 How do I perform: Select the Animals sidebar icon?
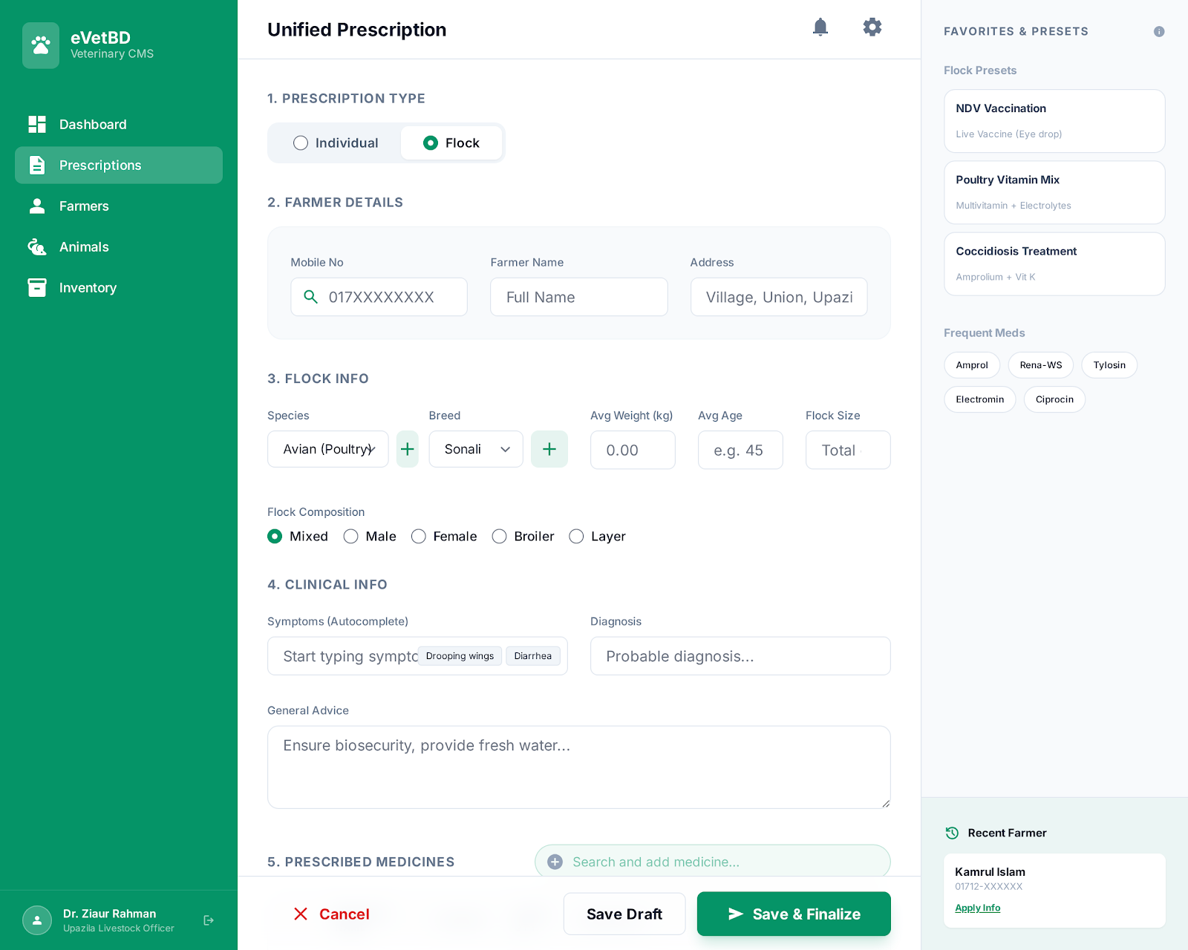(36, 246)
